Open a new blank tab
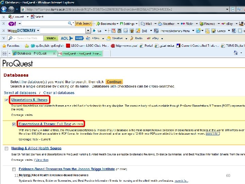Screen dimensions: 245x184 click(x=107, y=53)
